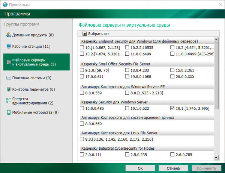Click the File servers category icon

(x=9, y=62)
